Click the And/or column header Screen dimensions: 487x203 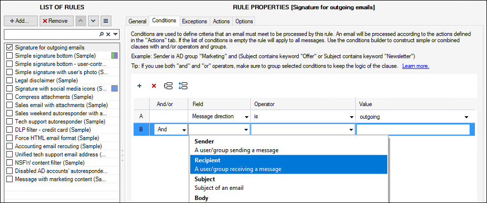tap(168, 104)
